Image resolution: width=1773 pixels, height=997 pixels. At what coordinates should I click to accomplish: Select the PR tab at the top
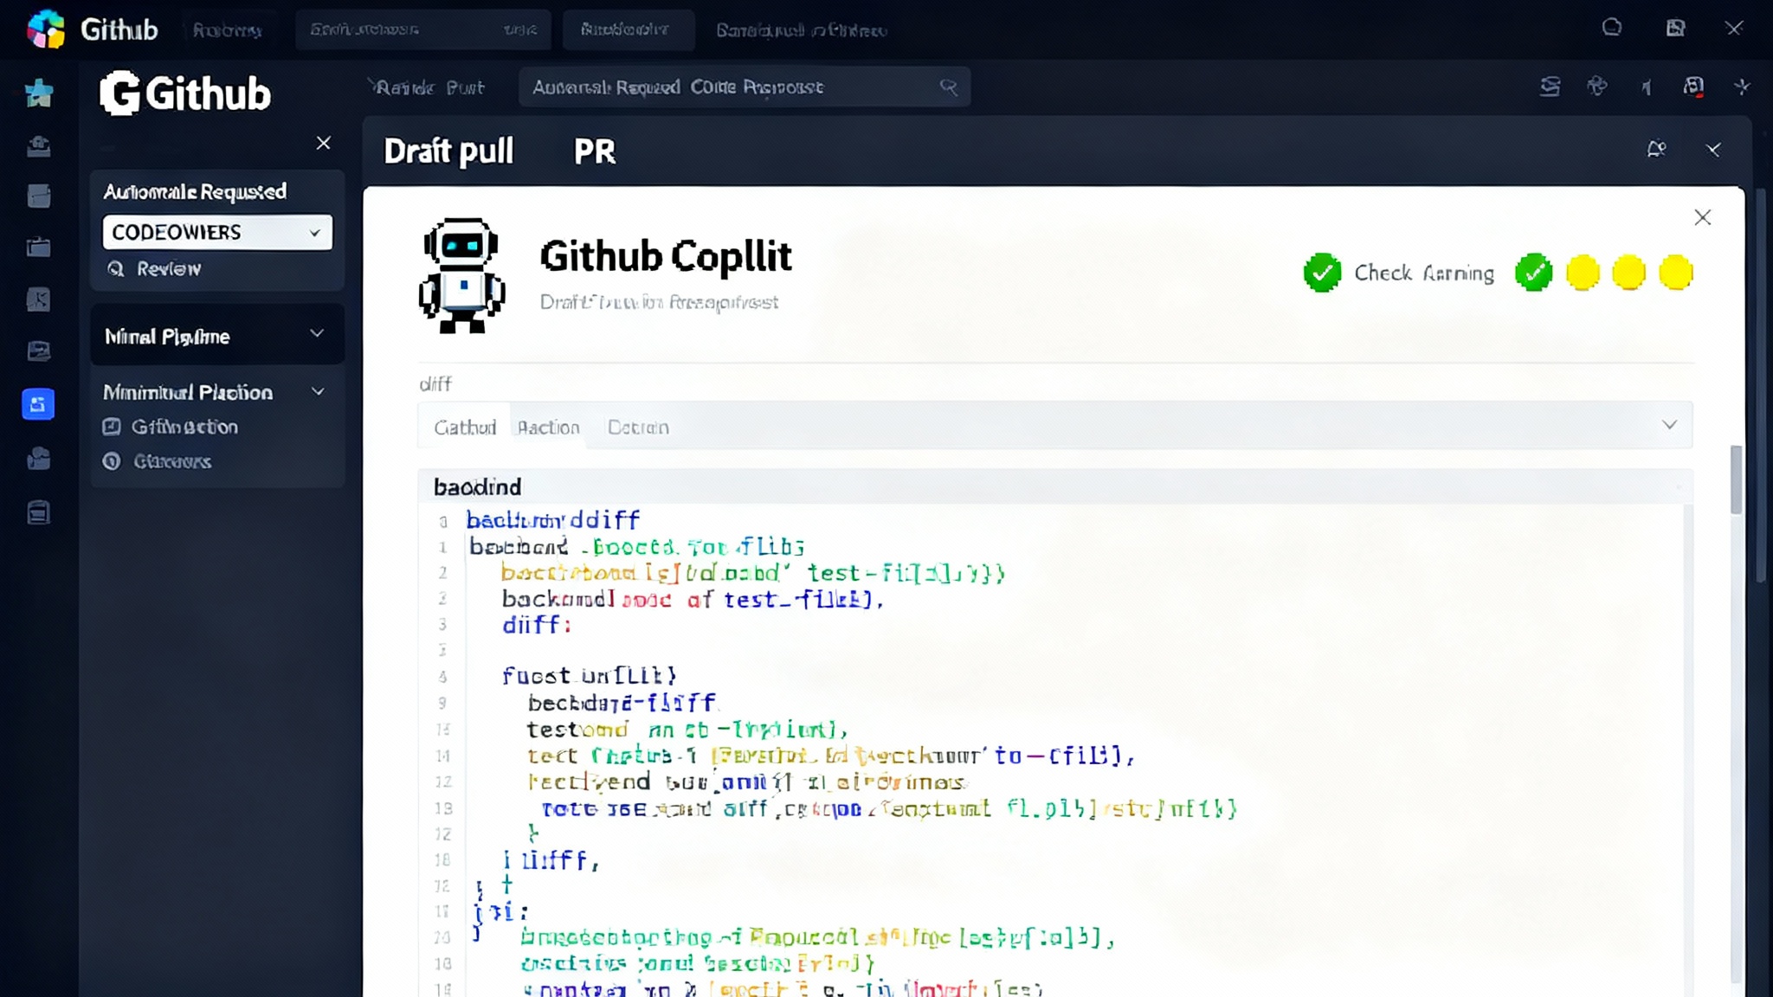click(595, 151)
